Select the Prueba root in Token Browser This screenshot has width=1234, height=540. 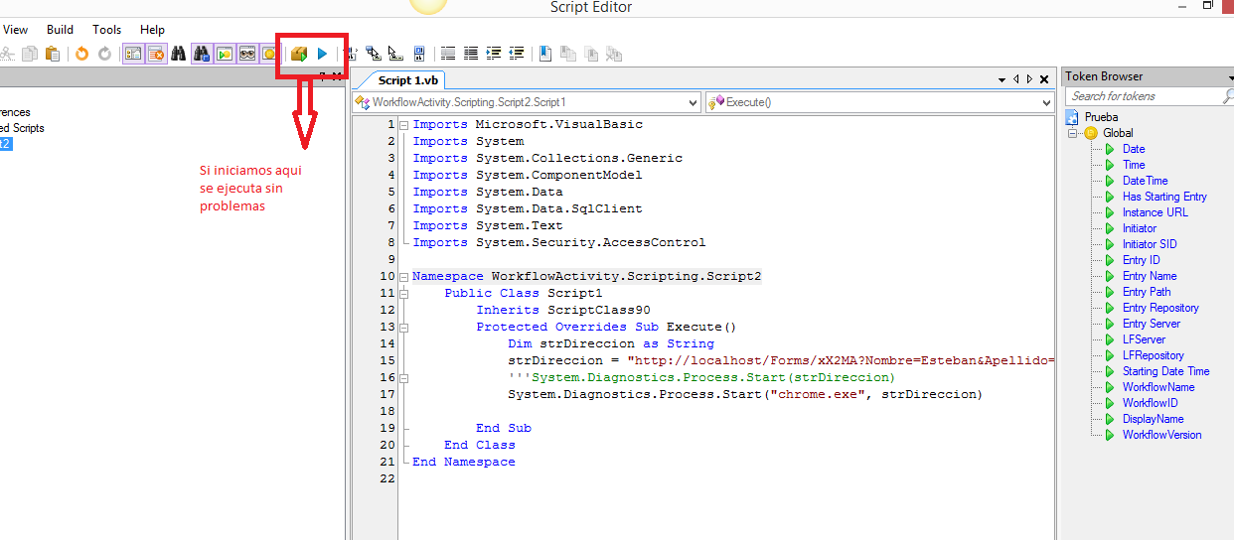(x=1101, y=117)
